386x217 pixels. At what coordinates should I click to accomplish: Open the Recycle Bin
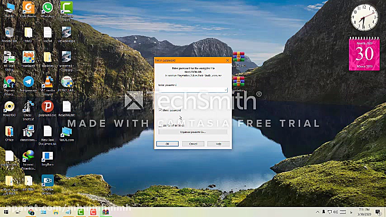[x=9, y=35]
